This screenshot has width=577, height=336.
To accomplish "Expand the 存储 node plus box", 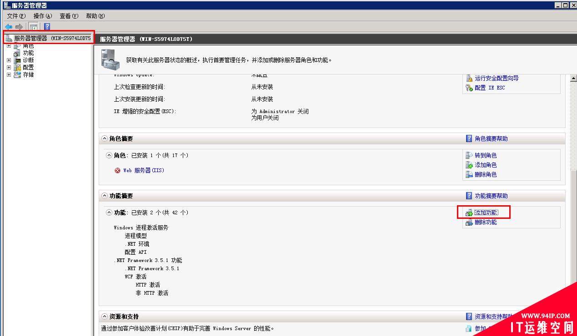I will point(9,74).
